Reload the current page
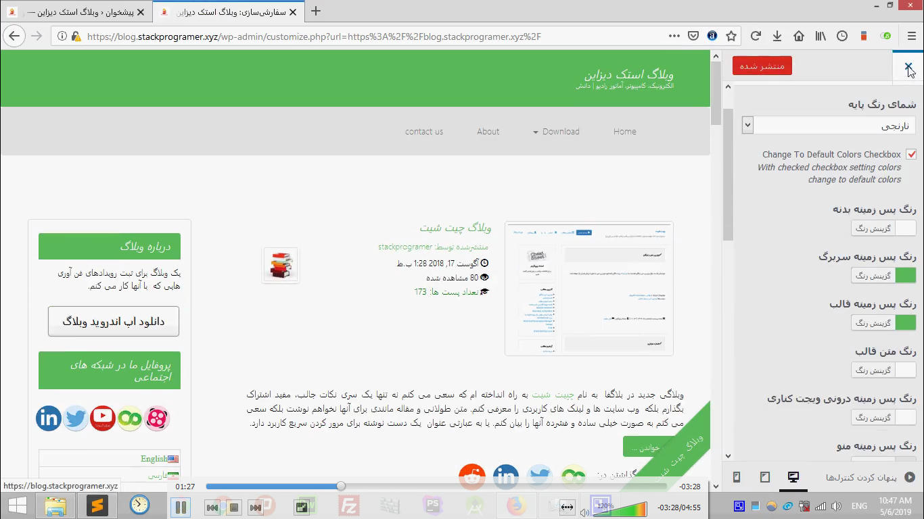924x519 pixels. coord(756,36)
